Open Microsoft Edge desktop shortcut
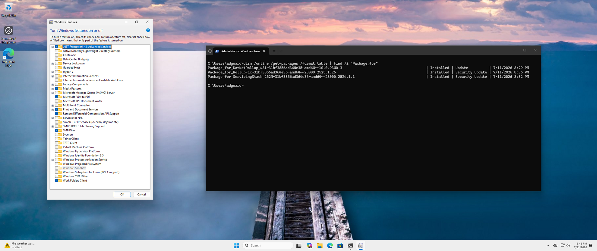Image resolution: width=597 pixels, height=251 pixels. point(8,57)
